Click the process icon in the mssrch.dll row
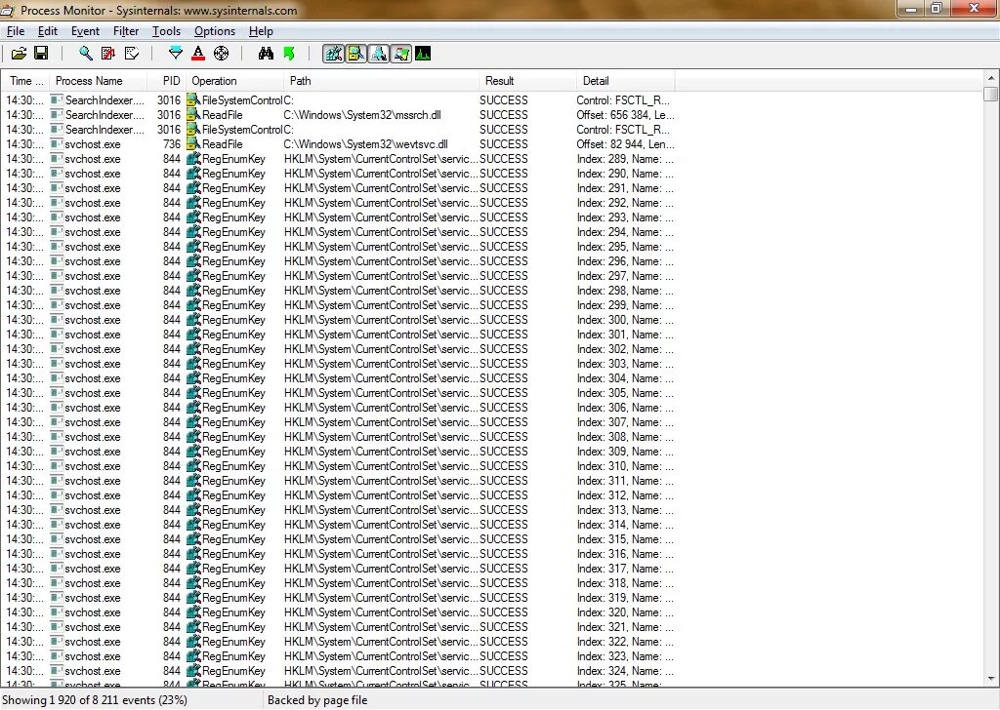The height and width of the screenshot is (710, 1000). click(x=57, y=115)
